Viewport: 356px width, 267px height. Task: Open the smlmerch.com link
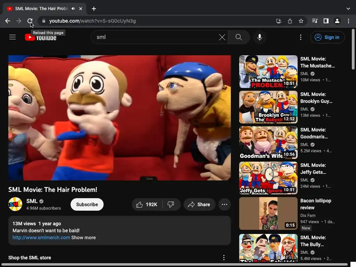(x=41, y=237)
